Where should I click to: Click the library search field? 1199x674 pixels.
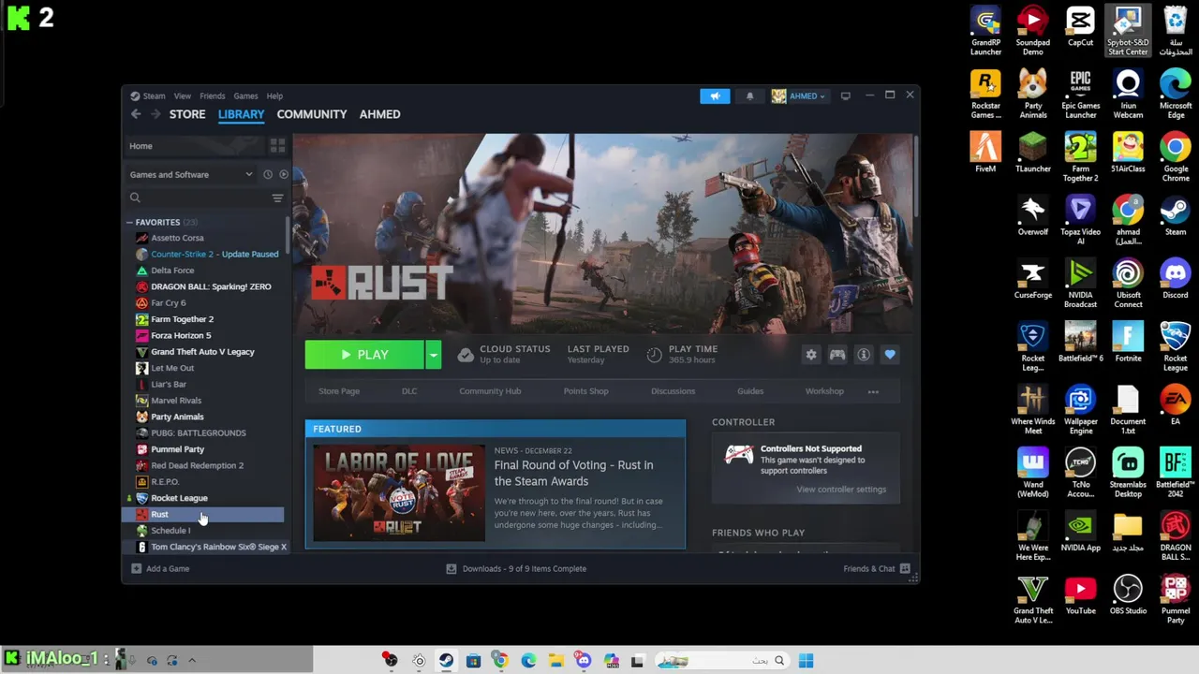coord(197,198)
